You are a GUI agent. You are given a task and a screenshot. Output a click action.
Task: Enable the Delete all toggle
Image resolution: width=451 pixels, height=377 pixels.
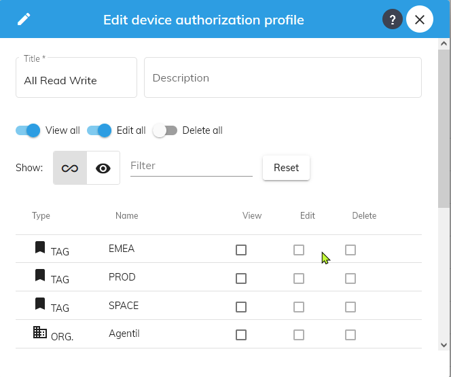165,130
